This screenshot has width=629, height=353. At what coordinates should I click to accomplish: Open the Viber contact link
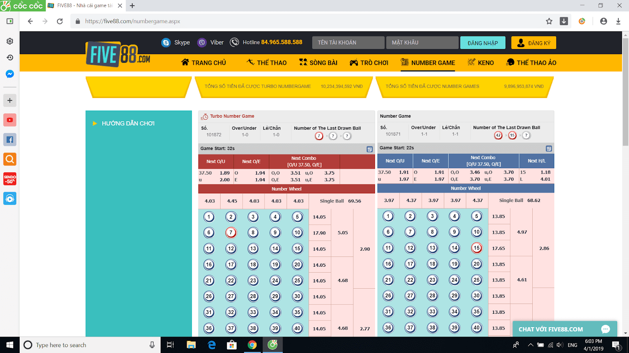(210, 42)
